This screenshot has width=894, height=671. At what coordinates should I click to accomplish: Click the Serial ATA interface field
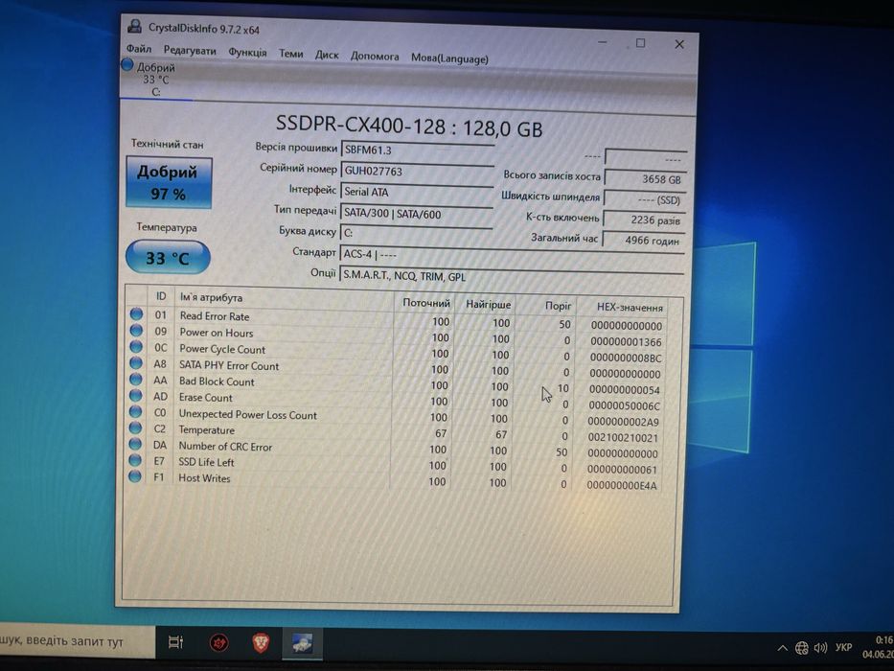click(417, 193)
